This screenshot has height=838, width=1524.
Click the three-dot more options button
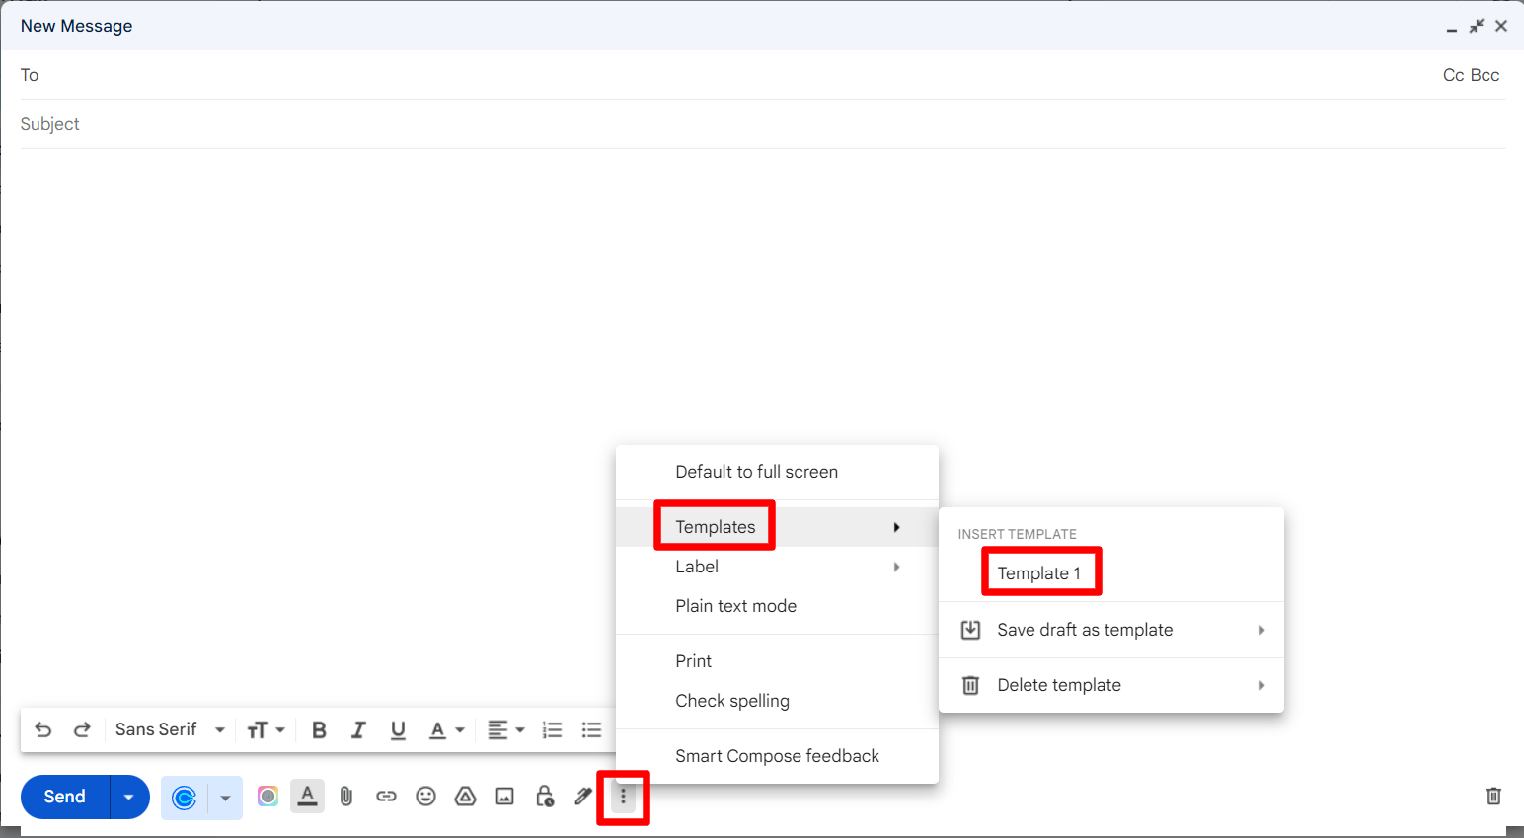623,796
